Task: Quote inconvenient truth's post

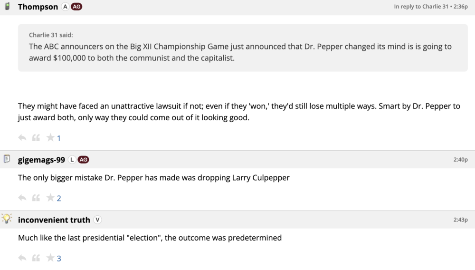Action: 36,258
